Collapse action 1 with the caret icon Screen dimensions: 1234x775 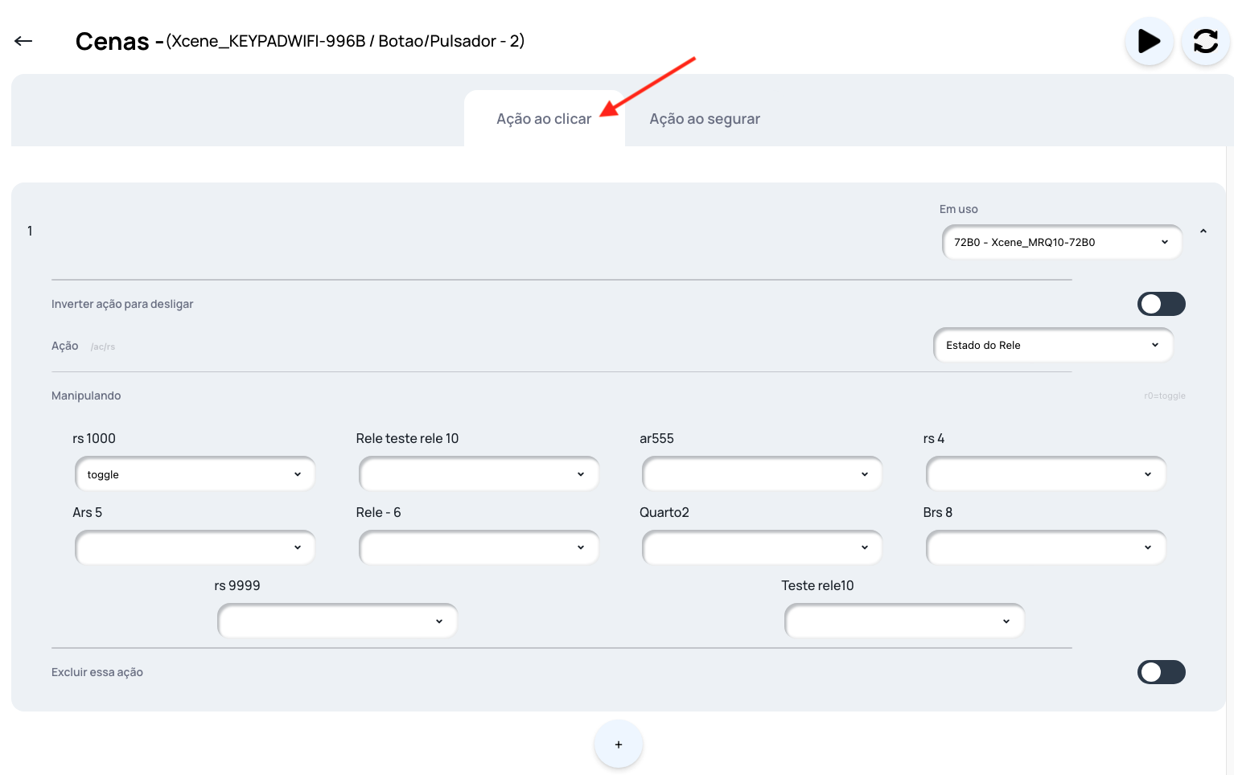click(1203, 232)
